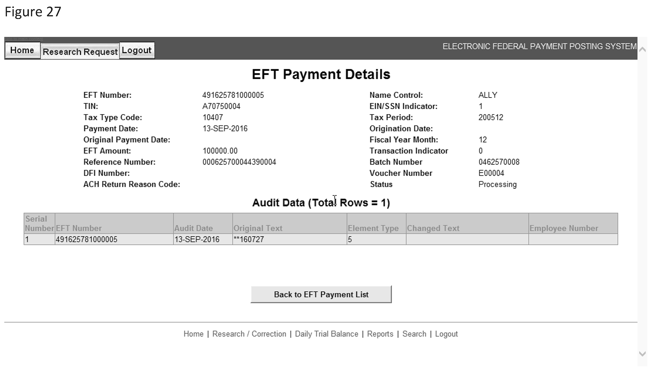Image resolution: width=653 pixels, height=372 pixels.
Task: Click the skip to main content link
Action: [24, 39]
